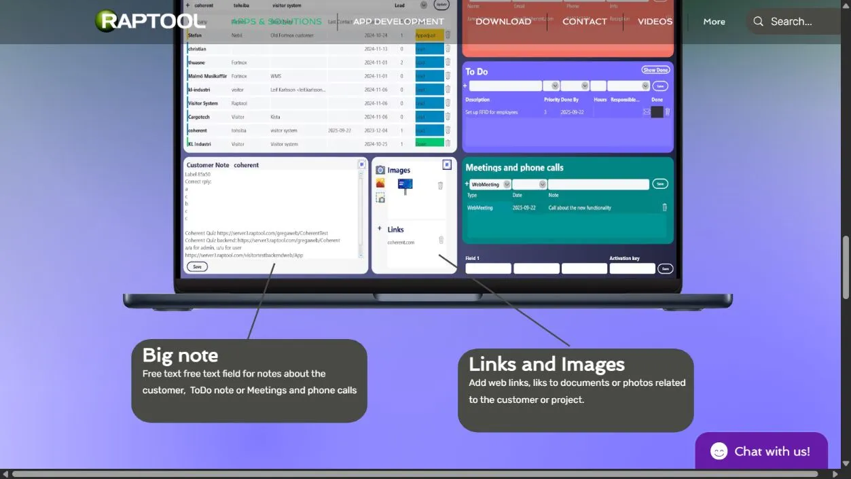Click the green status of KL Industri
This screenshot has width=851, height=479.
[429, 143]
